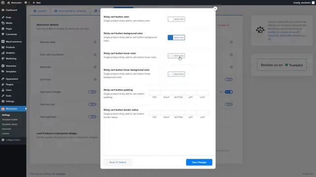Click the user avatar in the admin bar

[x=313, y=2]
